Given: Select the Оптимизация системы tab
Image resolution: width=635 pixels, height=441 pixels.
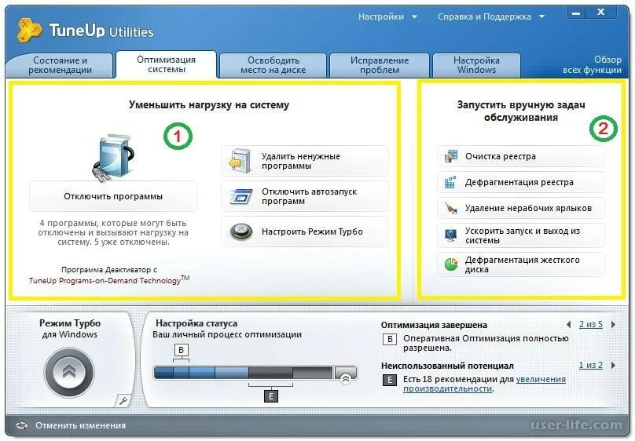Looking at the screenshot, I should tap(166, 64).
